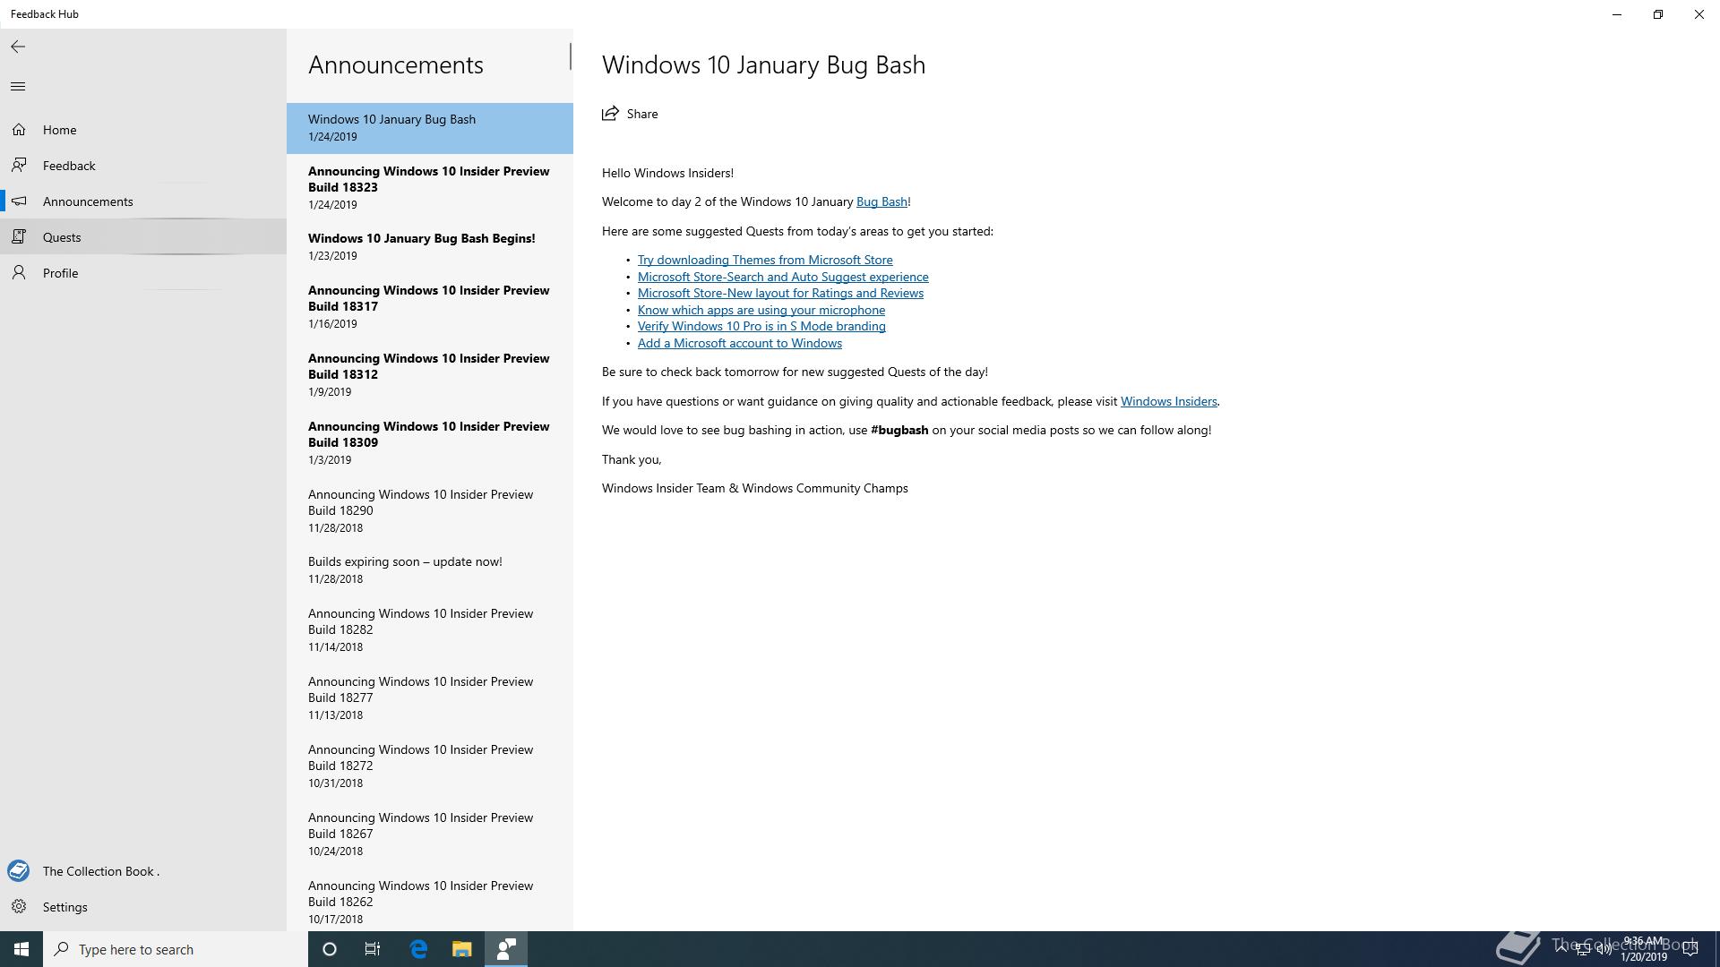
Task: Click the Announcements megaphone icon
Action: tap(19, 201)
